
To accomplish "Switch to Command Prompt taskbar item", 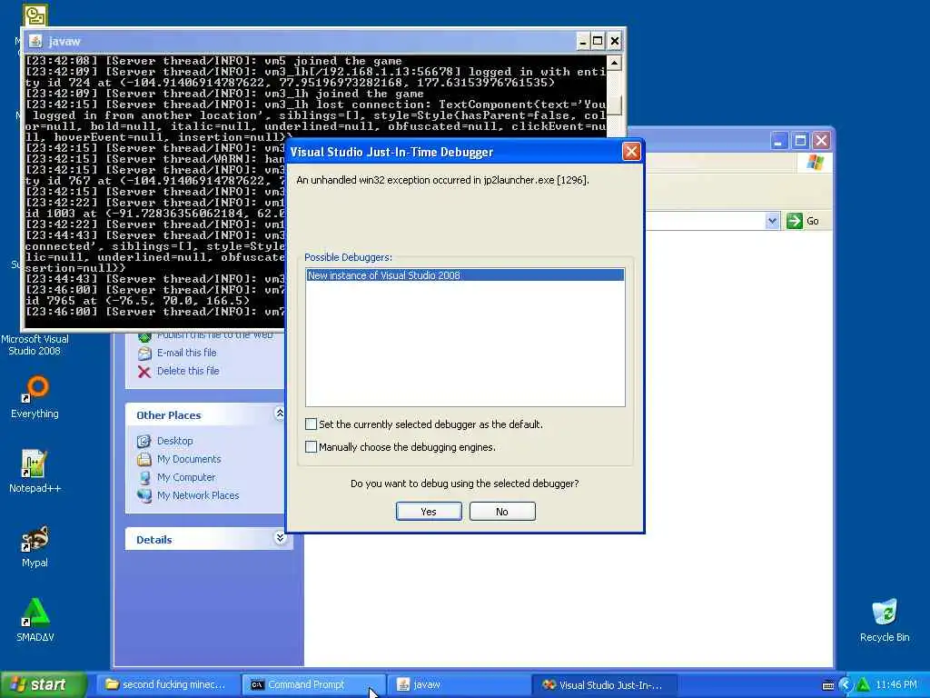I will [x=313, y=685].
